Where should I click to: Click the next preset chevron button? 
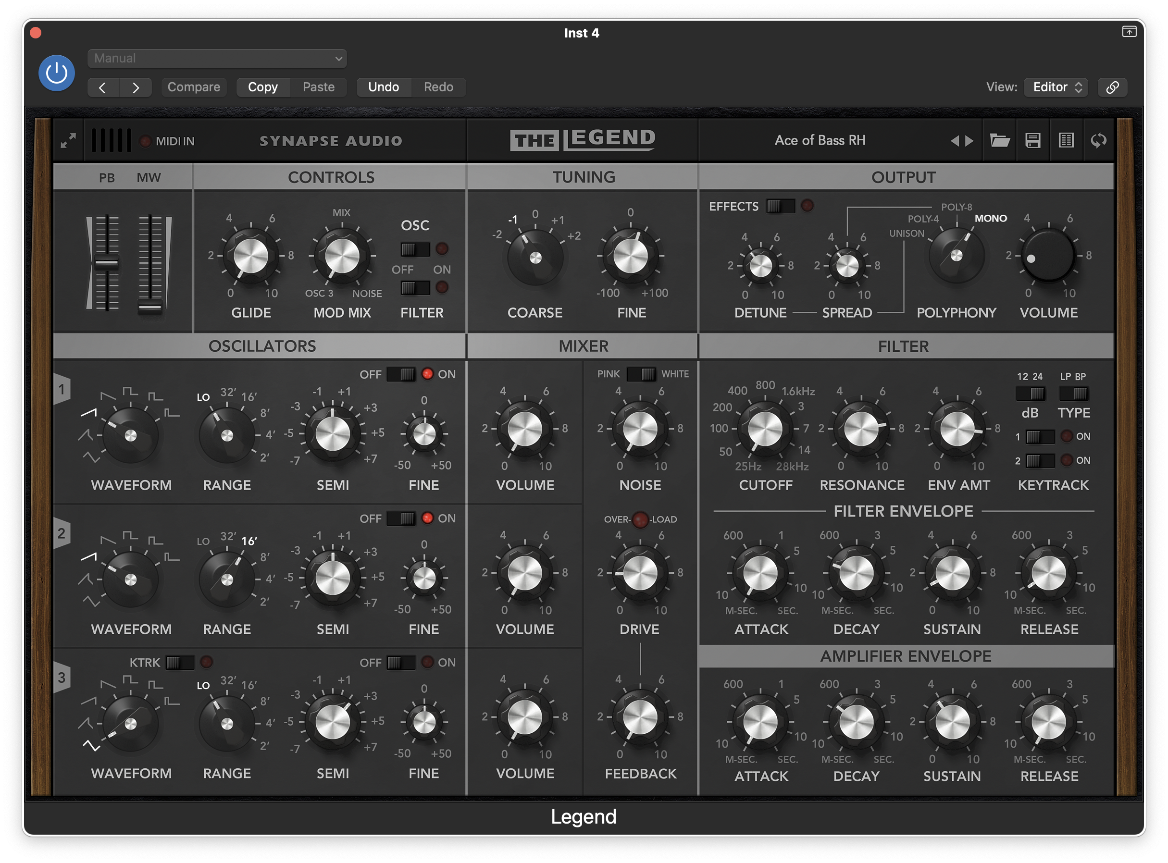[x=136, y=87]
